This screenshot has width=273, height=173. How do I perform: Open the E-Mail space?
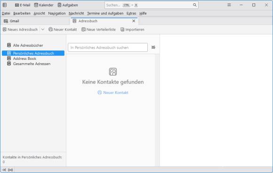pos(23,5)
